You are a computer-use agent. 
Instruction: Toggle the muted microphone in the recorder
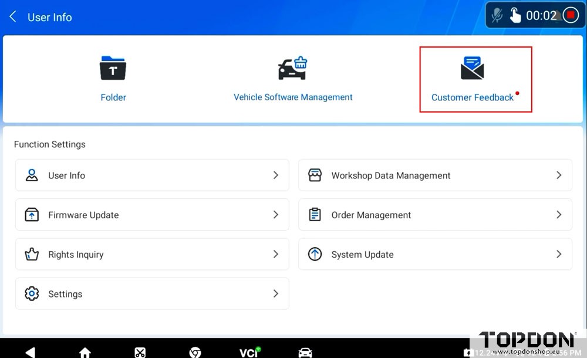pyautogui.click(x=497, y=15)
